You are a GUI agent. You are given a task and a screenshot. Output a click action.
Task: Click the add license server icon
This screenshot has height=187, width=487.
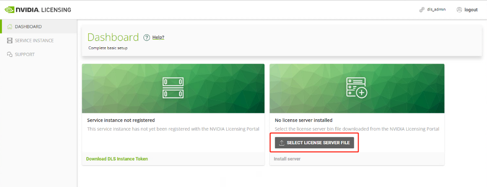(x=356, y=88)
